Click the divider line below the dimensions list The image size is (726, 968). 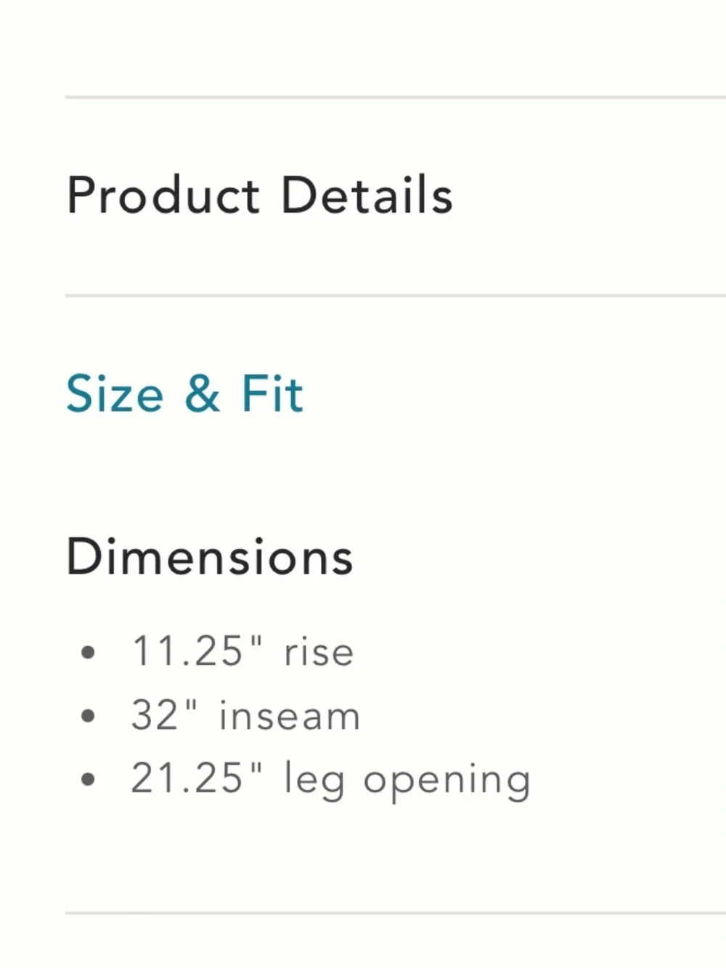(x=396, y=913)
